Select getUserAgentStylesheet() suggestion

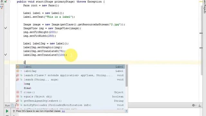70,101
